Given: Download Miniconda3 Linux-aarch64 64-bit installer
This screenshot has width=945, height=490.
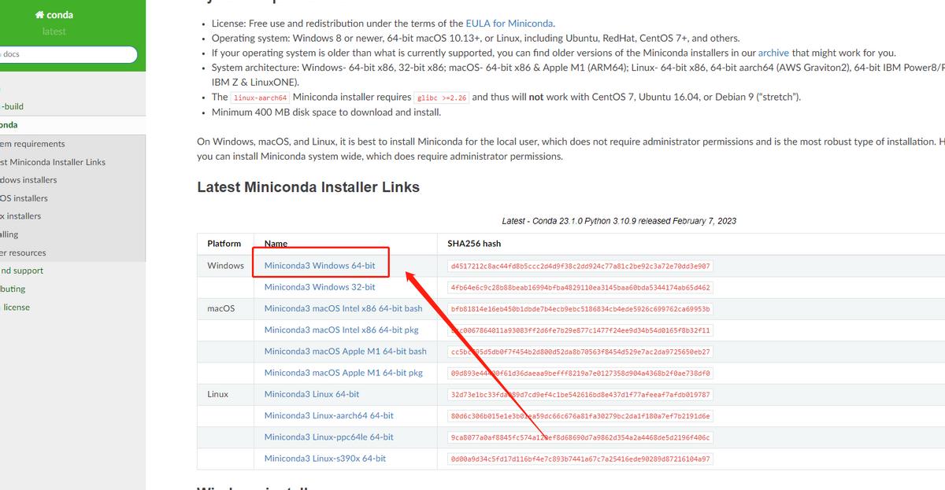Looking at the screenshot, I should pos(329,415).
